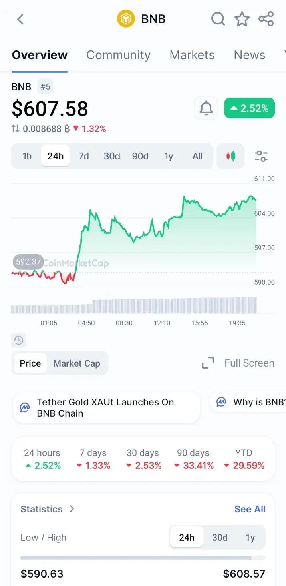Tap the back arrow icon
The height and width of the screenshot is (586, 286).
point(20,19)
